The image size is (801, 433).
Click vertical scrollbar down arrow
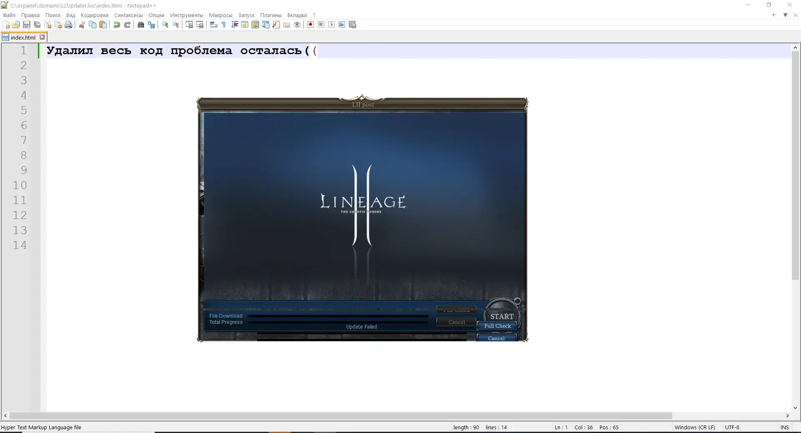795,408
